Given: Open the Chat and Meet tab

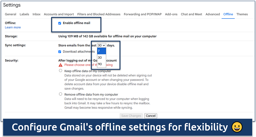Looking at the screenshot, I should point(191,14).
